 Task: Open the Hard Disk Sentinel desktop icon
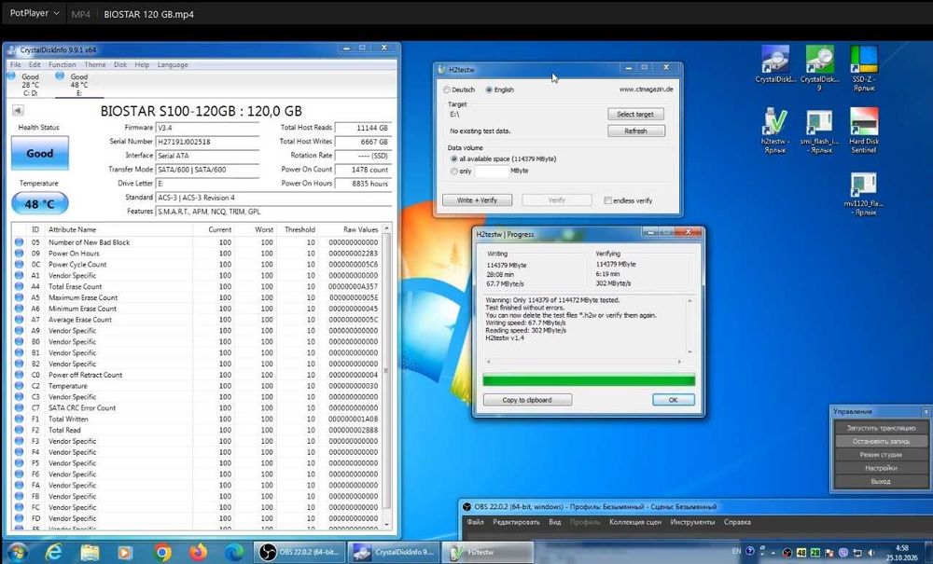[x=864, y=130]
